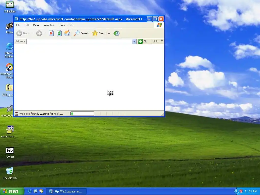Click the Links toolbar label

pyautogui.click(x=156, y=41)
